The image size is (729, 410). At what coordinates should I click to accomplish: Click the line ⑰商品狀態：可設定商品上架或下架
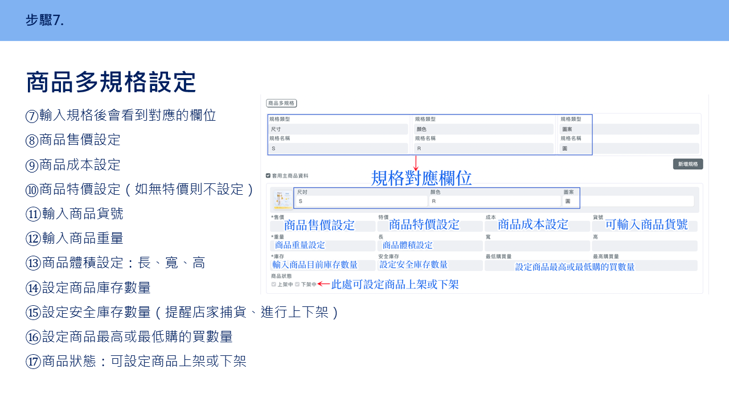(136, 361)
